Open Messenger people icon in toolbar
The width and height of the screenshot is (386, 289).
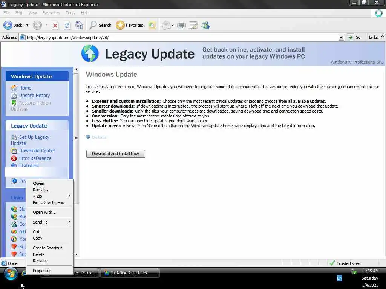point(205,25)
